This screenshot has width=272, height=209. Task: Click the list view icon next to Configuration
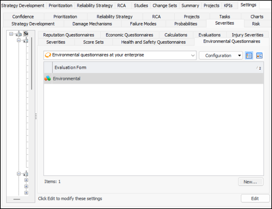(x=249, y=56)
